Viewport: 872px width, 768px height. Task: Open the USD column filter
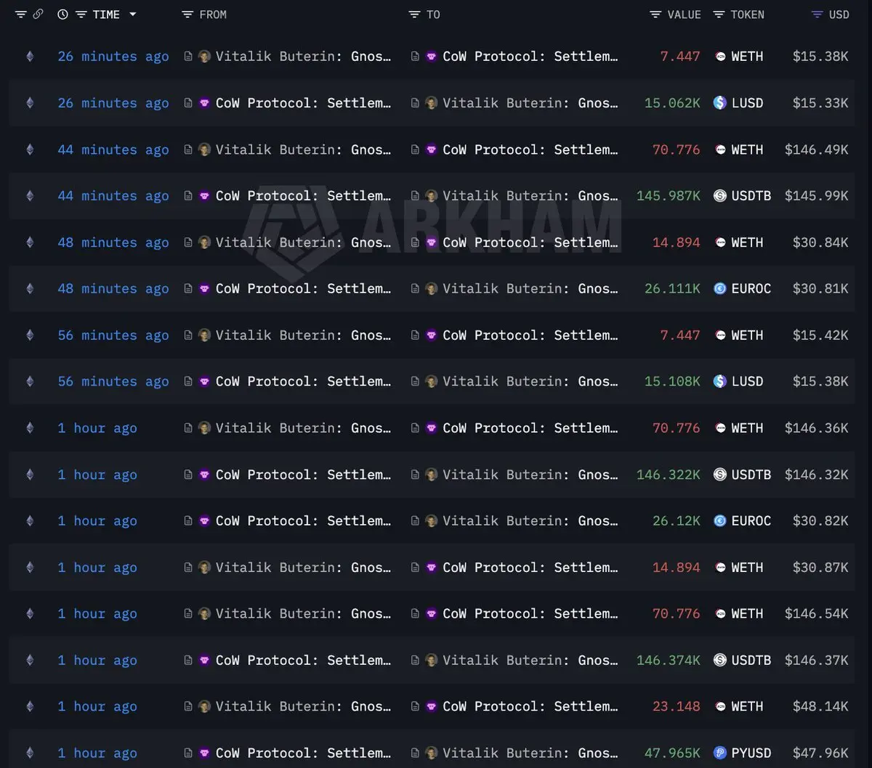click(x=817, y=15)
